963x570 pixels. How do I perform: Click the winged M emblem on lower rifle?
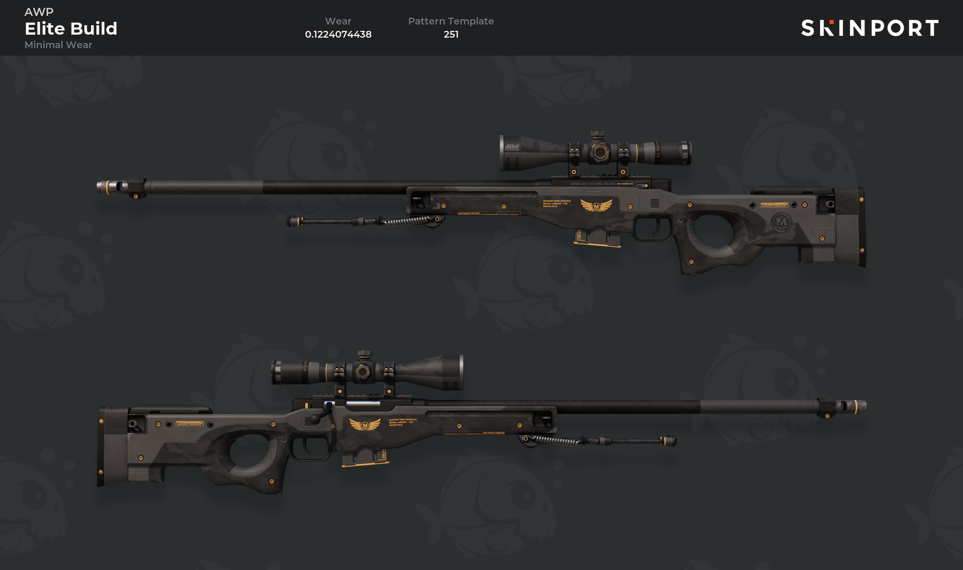(x=365, y=424)
